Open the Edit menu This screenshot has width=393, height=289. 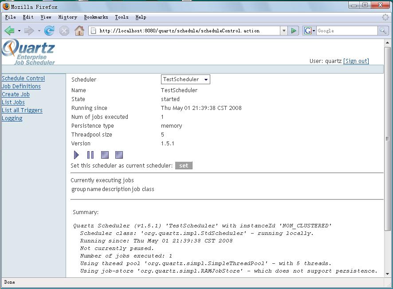pos(28,17)
